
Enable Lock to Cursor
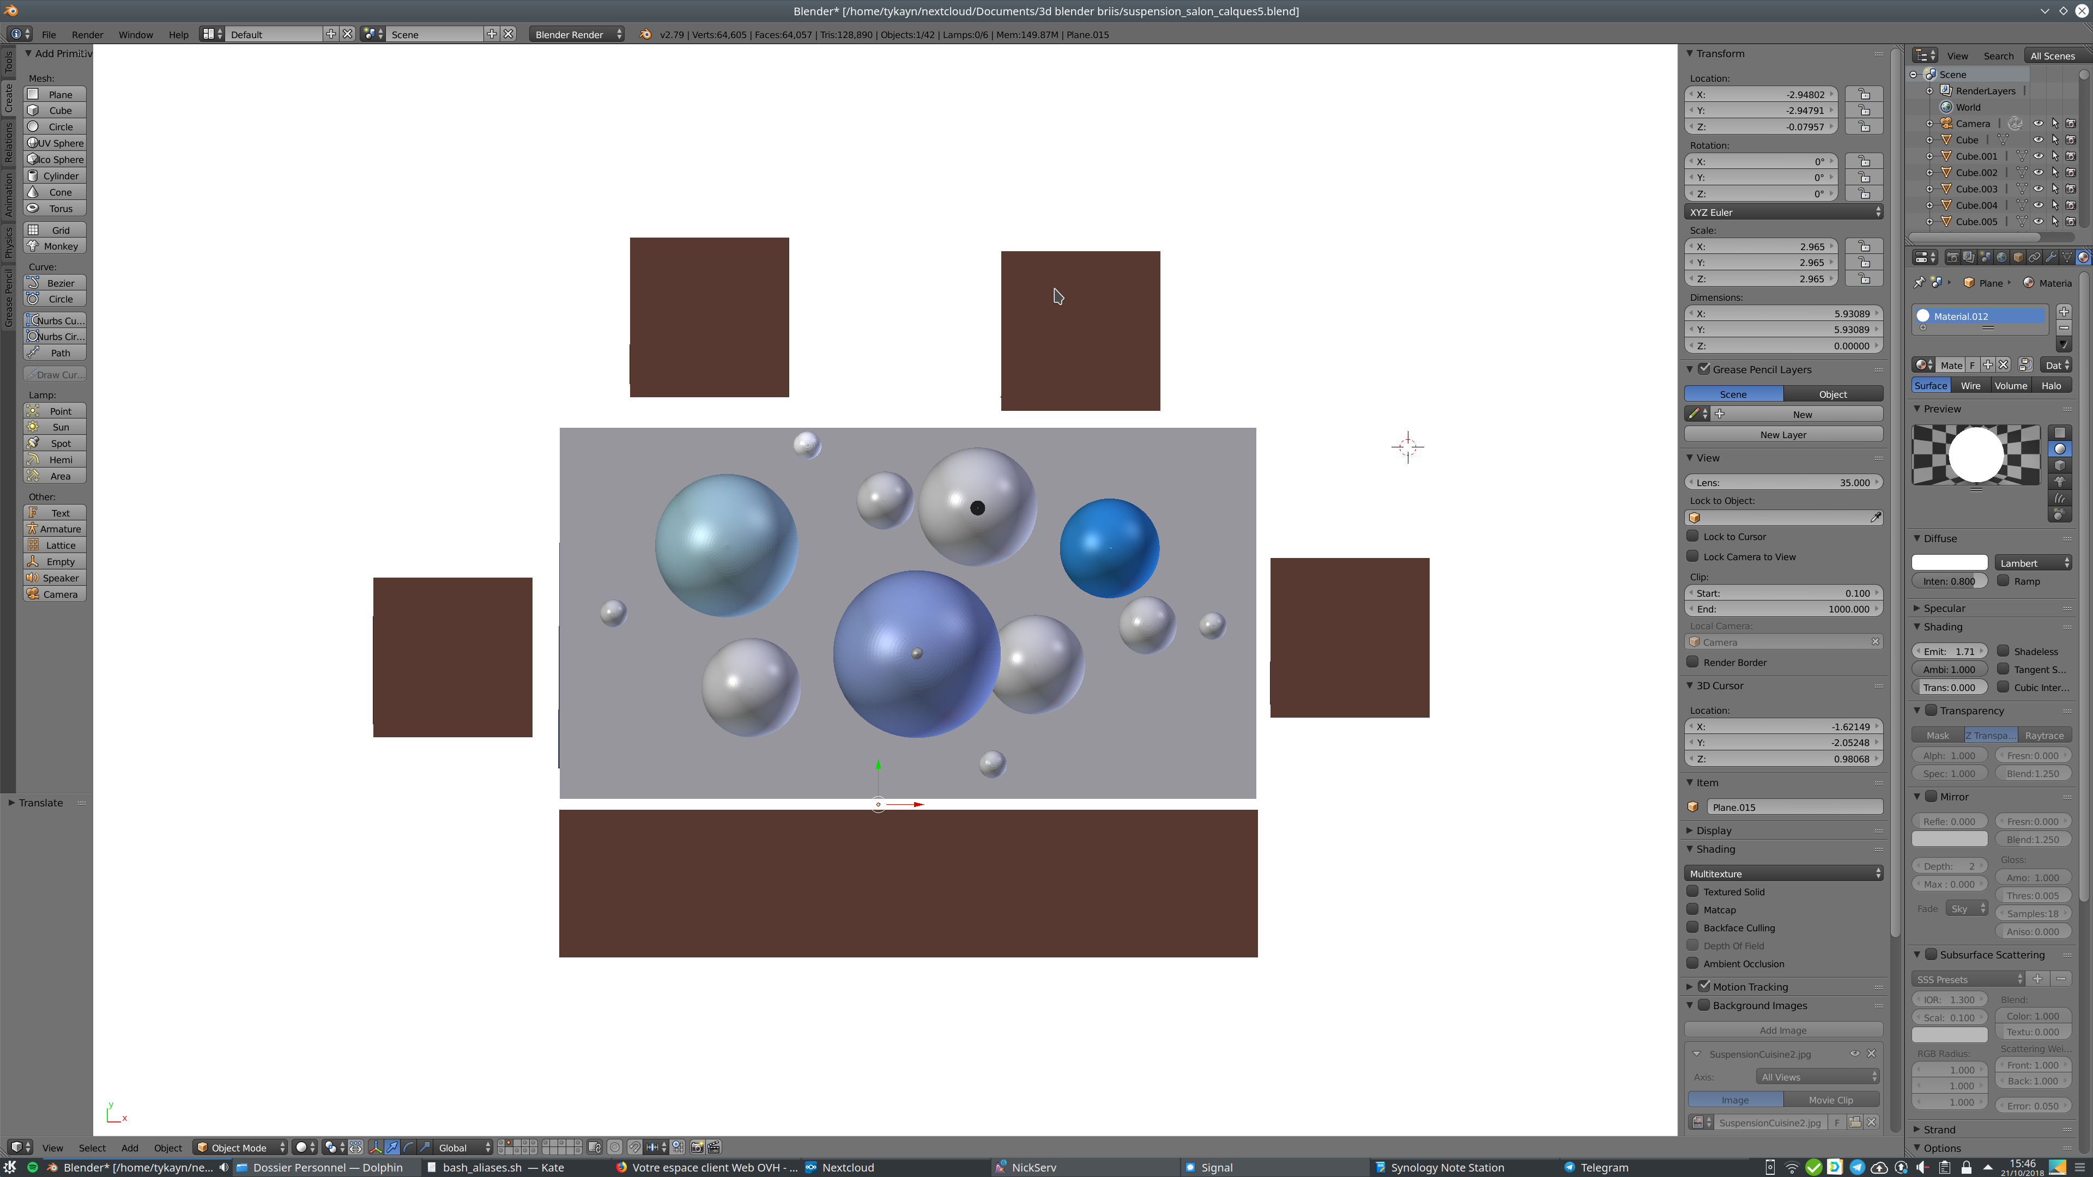[1692, 536]
